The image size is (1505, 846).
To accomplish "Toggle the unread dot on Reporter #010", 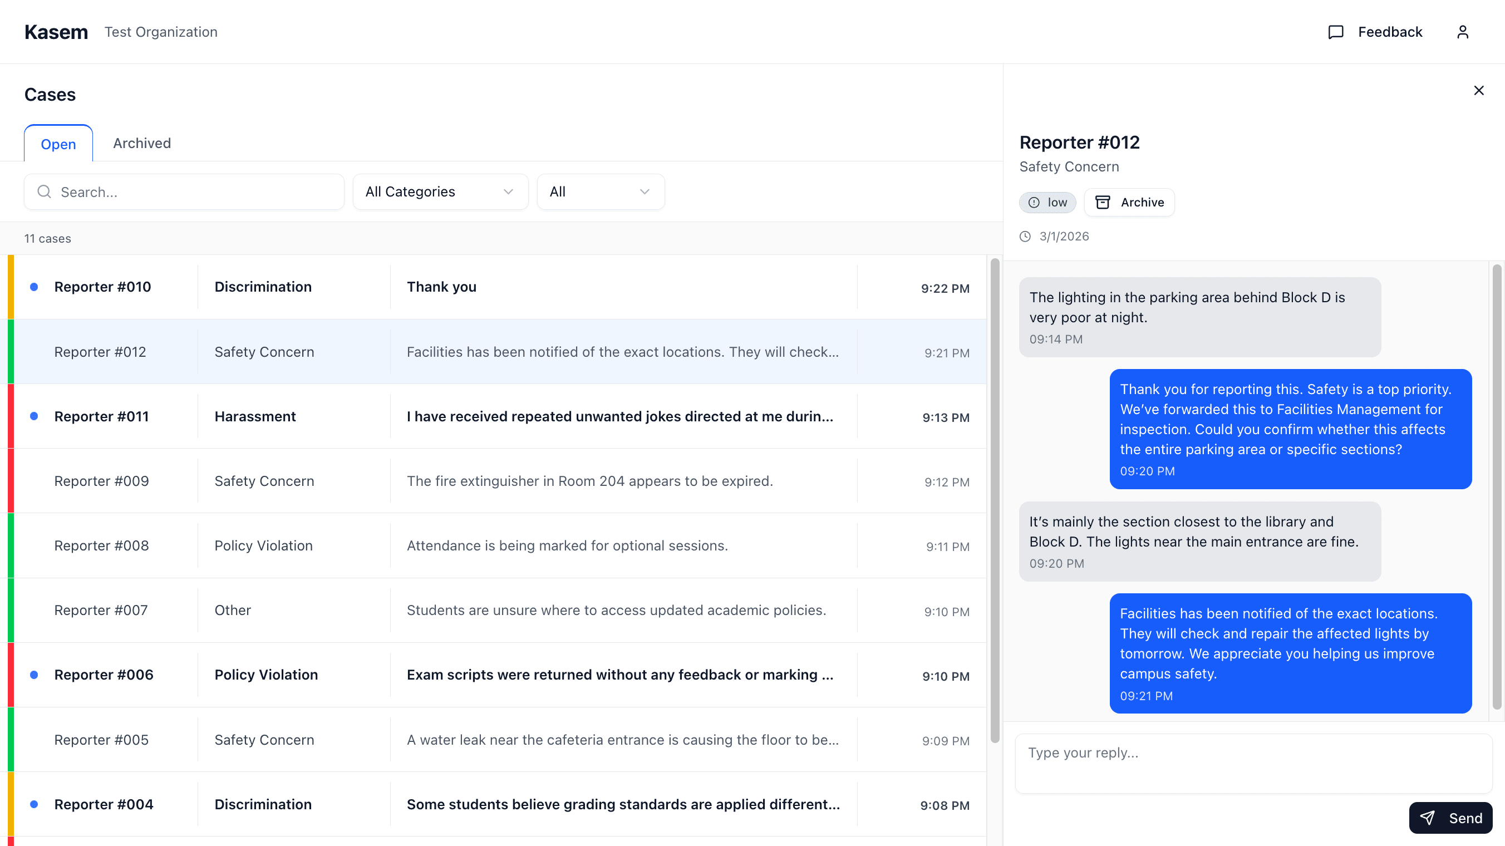I will (34, 286).
